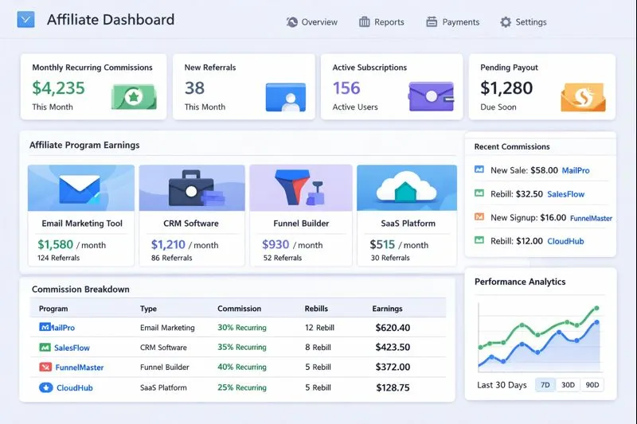The image size is (637, 424).
Task: Open the Overview tab
Action: (x=311, y=22)
